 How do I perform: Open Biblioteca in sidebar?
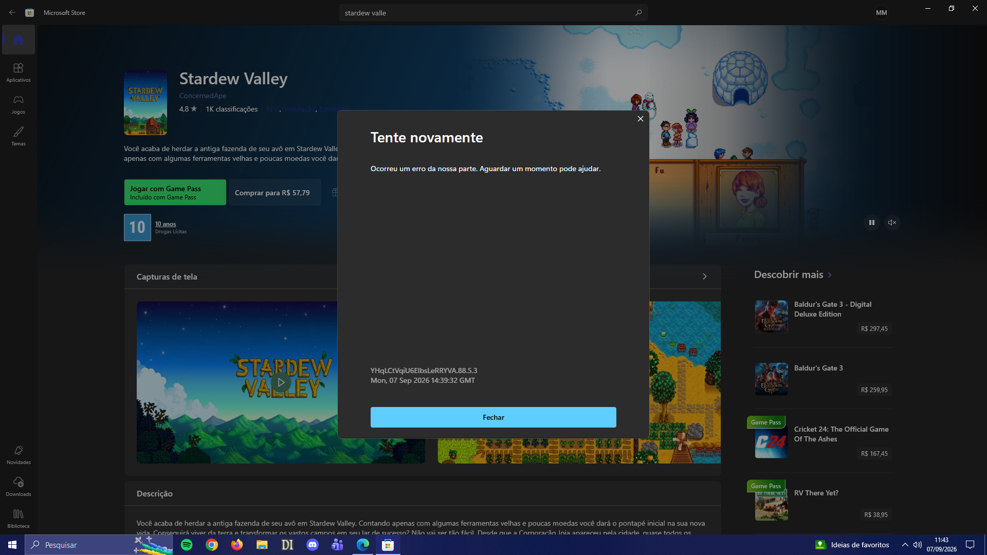coord(19,519)
